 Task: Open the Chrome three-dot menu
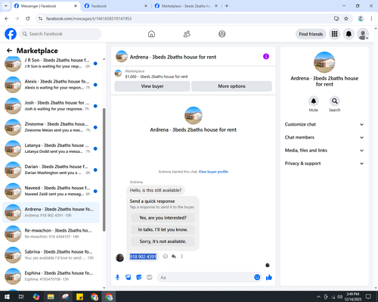371,18
